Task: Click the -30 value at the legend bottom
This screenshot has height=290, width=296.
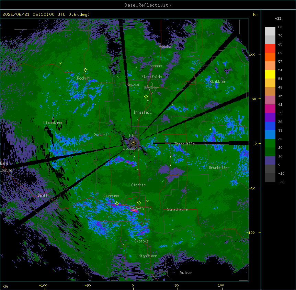Action: [x=281, y=182]
